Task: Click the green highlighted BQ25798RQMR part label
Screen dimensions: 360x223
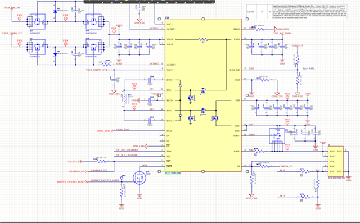Action: (173, 173)
